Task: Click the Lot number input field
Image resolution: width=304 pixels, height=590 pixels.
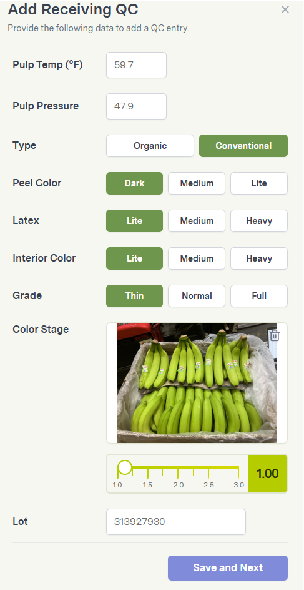Action: pyautogui.click(x=176, y=522)
